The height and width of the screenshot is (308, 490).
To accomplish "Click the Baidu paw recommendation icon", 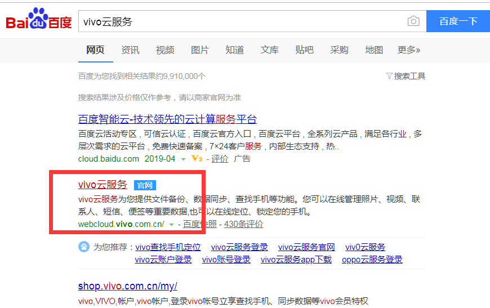I will 84,247.
